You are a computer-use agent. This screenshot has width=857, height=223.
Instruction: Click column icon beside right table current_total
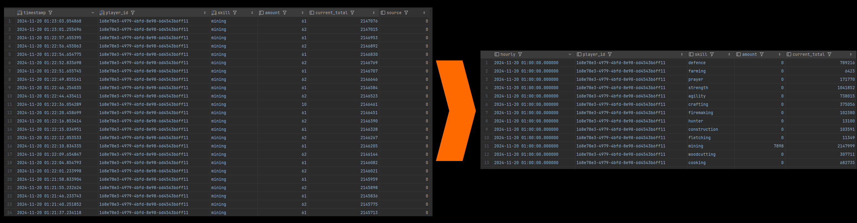tap(789, 54)
